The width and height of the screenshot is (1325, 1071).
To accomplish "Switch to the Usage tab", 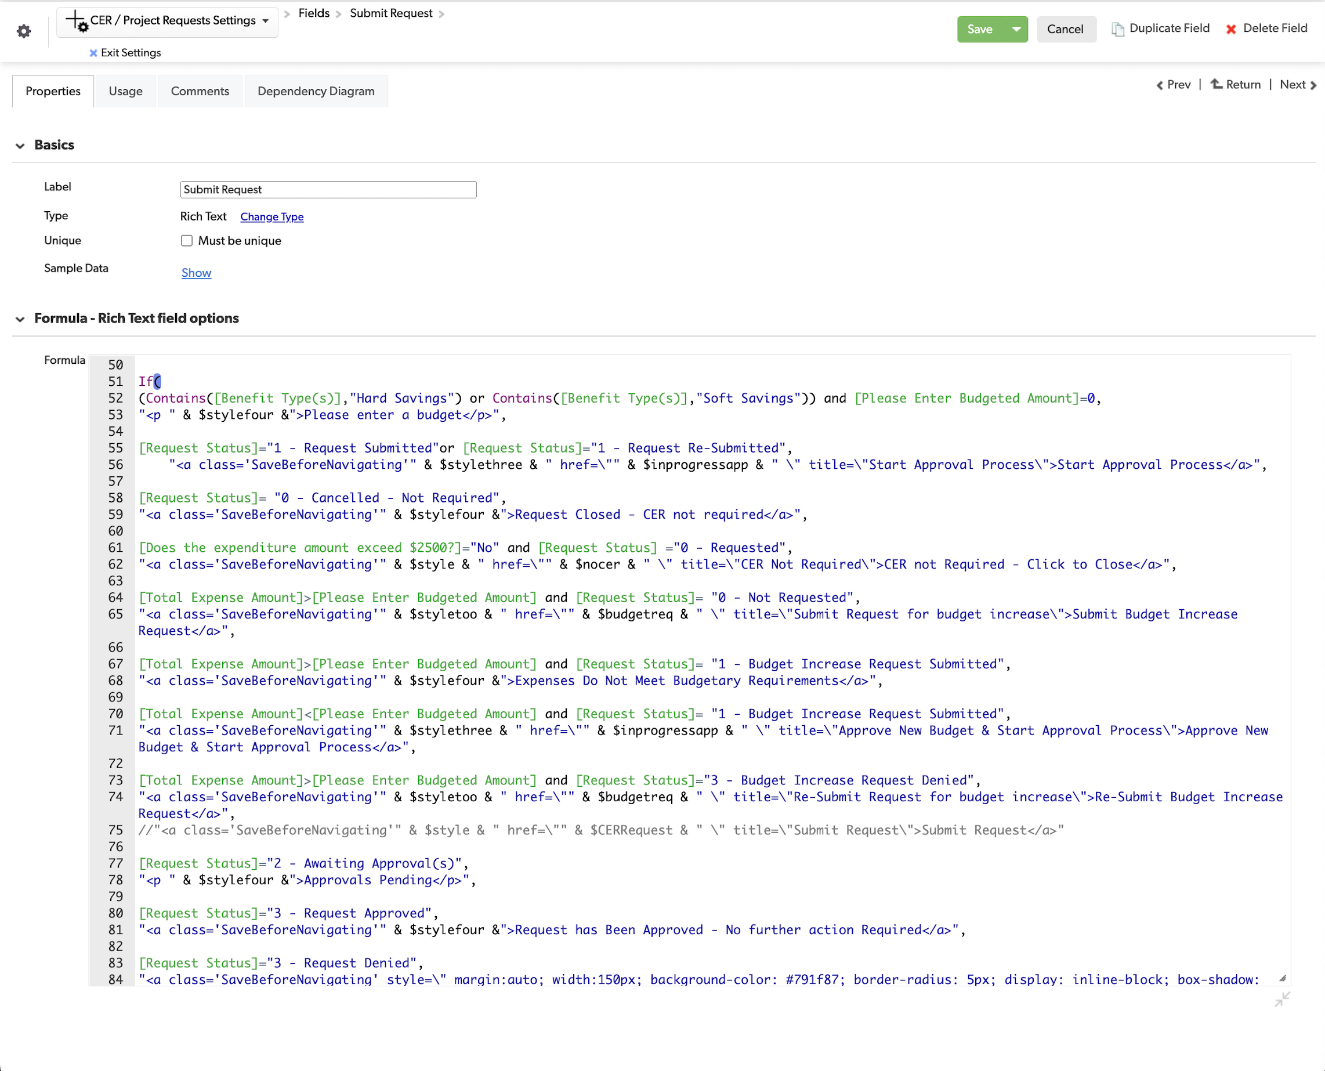I will coord(125,91).
